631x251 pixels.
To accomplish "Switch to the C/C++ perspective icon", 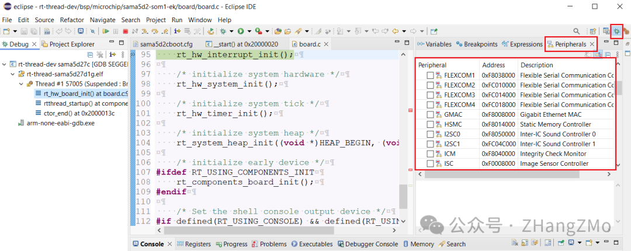I will click(x=606, y=31).
